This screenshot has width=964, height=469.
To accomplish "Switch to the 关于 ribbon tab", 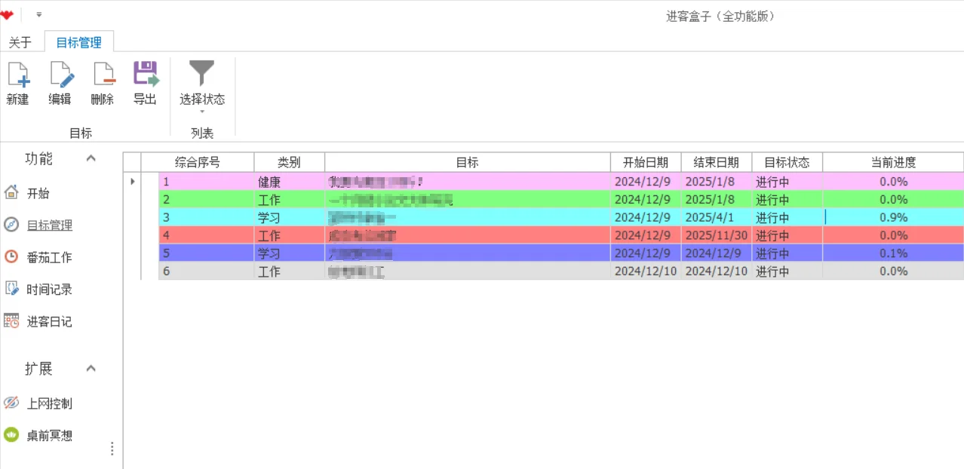I will [x=20, y=42].
